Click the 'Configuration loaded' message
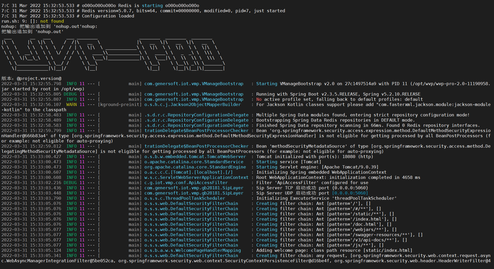Image resolution: width=494 pixels, height=269 pixels. pyautogui.click(x=108, y=16)
